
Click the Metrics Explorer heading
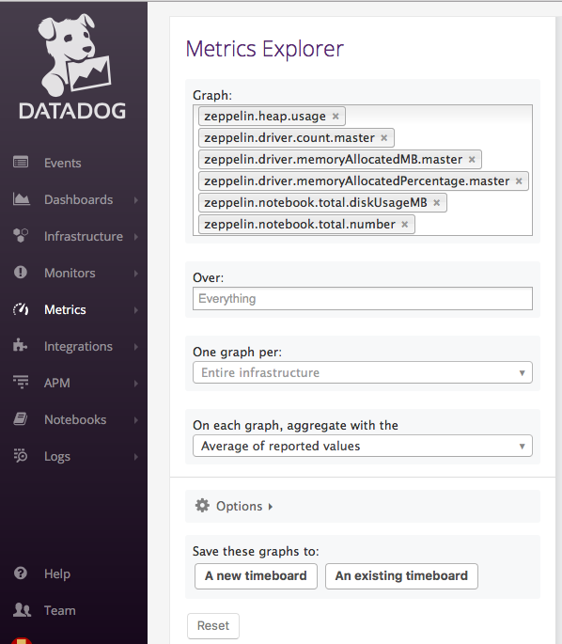(x=264, y=49)
